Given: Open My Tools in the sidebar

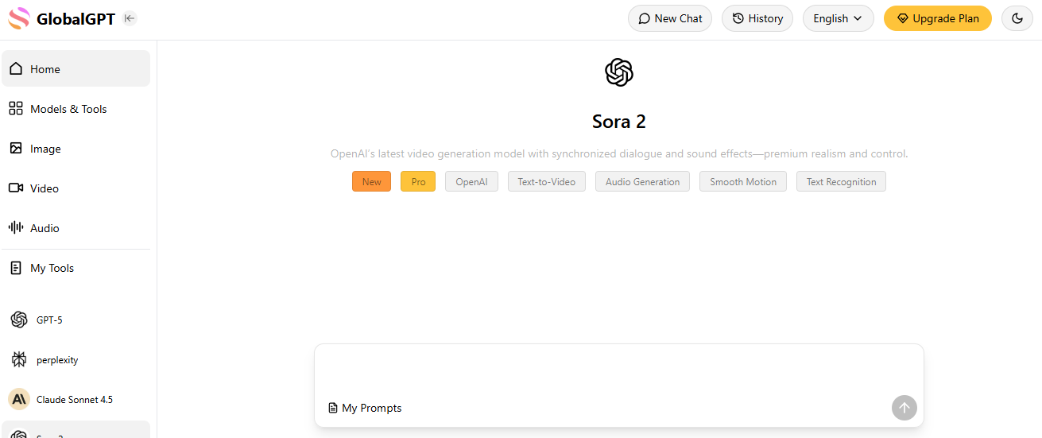Looking at the screenshot, I should [x=52, y=268].
